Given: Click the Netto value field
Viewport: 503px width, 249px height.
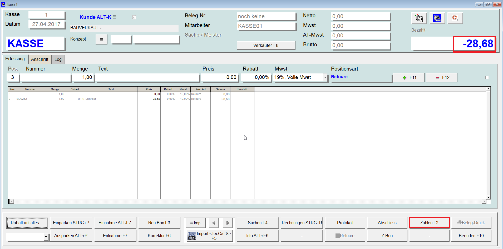Looking at the screenshot, I should [x=360, y=16].
